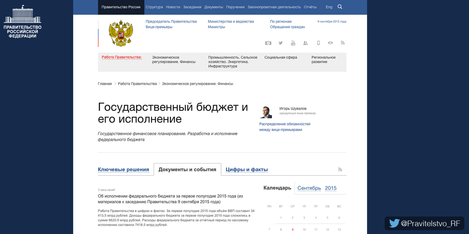Click the date 9 сентября 2015 года
The height and width of the screenshot is (234, 469).
pos(332,21)
